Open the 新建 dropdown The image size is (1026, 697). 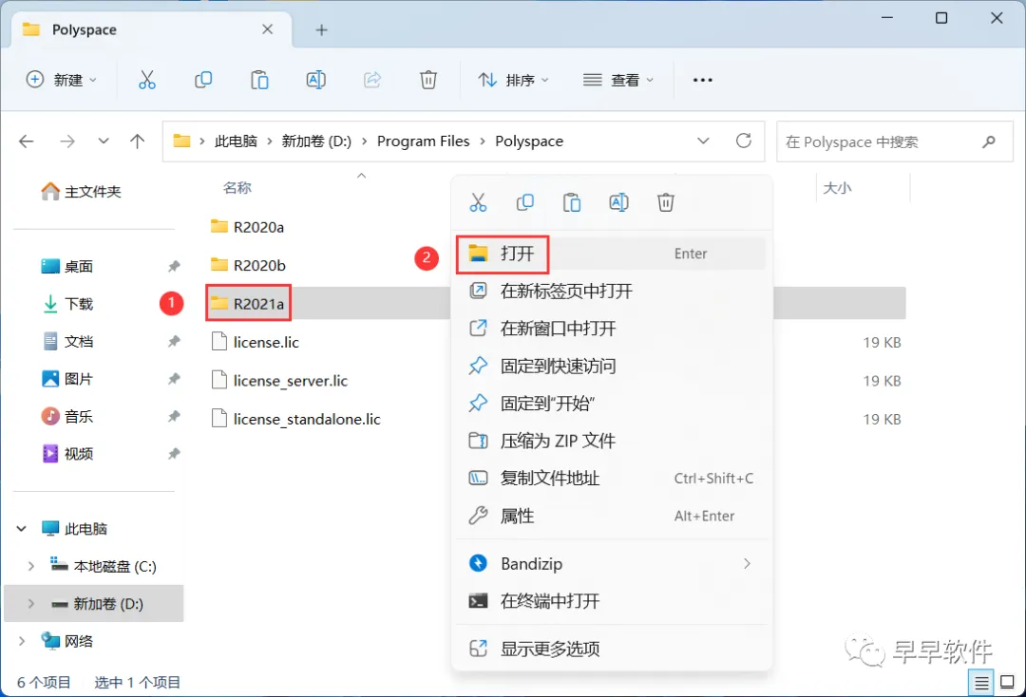tap(62, 80)
